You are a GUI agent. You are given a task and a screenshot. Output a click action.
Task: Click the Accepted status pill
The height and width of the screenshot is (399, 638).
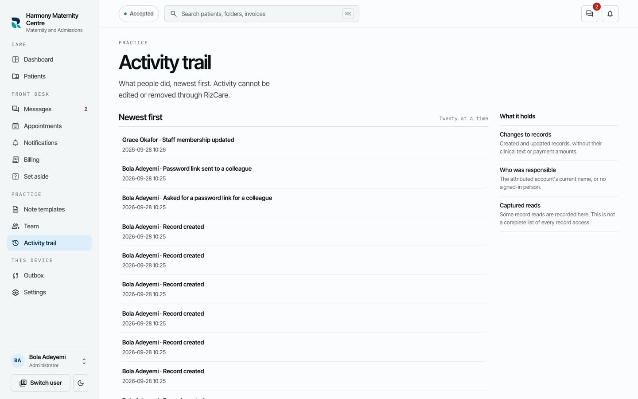pos(139,14)
